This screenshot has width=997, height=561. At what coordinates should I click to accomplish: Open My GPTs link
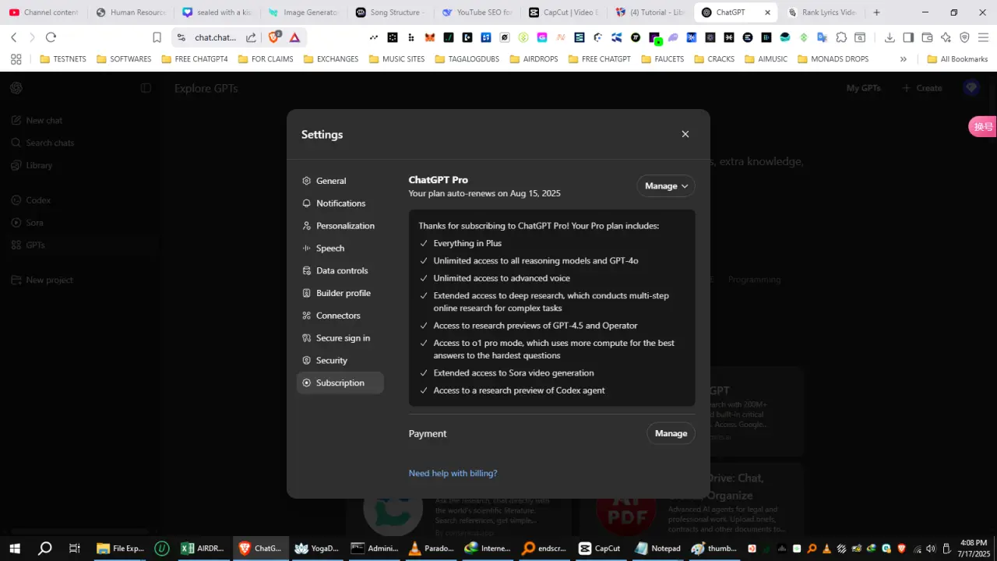[864, 88]
